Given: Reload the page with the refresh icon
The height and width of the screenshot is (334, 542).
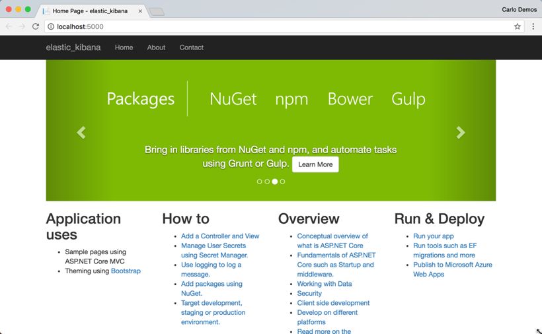Looking at the screenshot, I should click(x=35, y=26).
